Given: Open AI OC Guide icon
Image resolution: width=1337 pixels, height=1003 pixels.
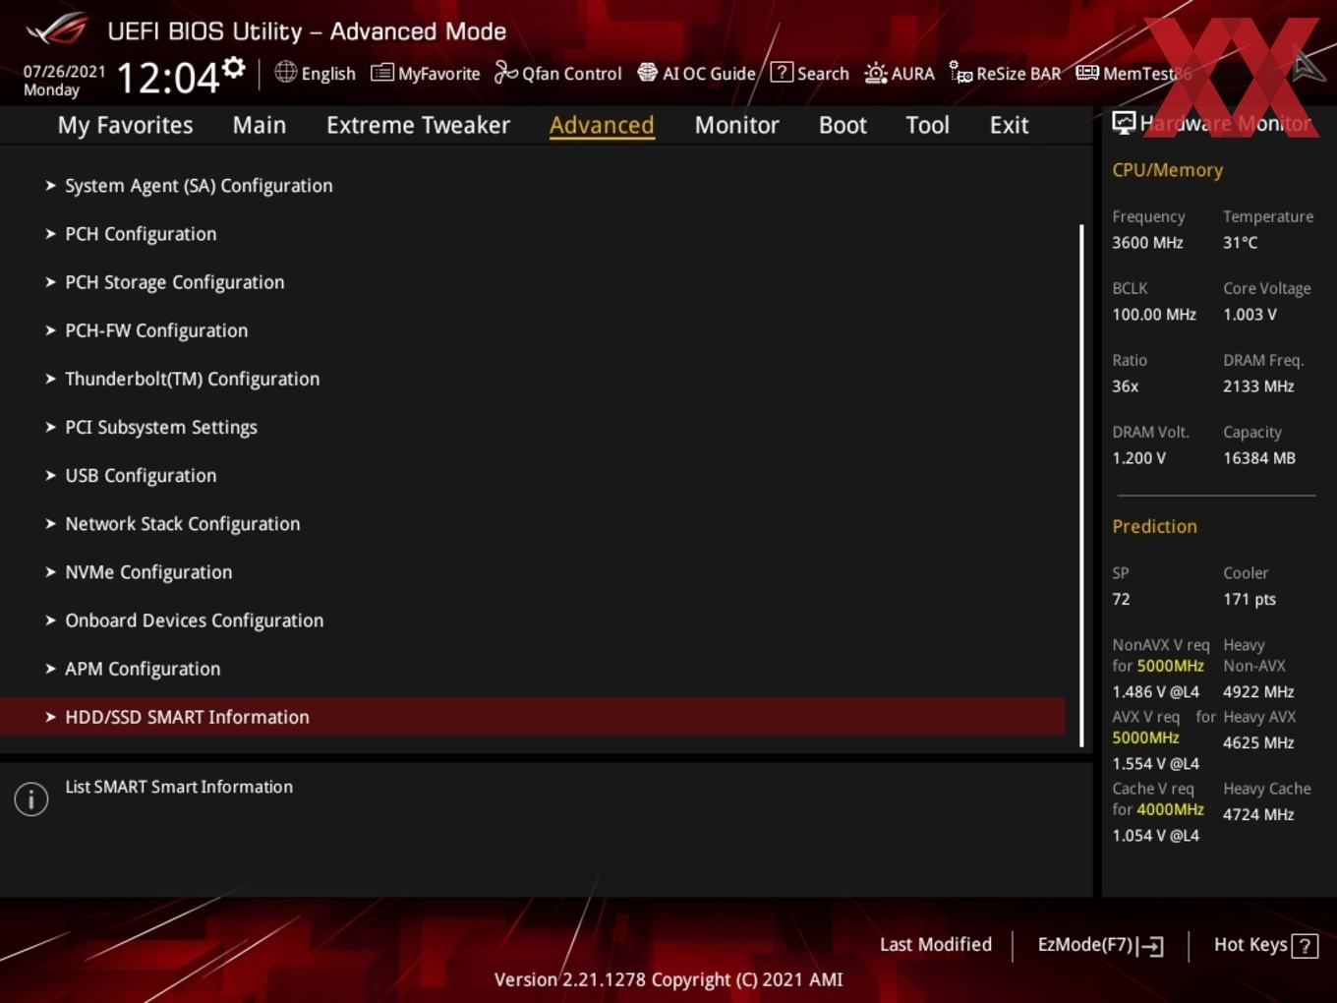Looking at the screenshot, I should (647, 72).
